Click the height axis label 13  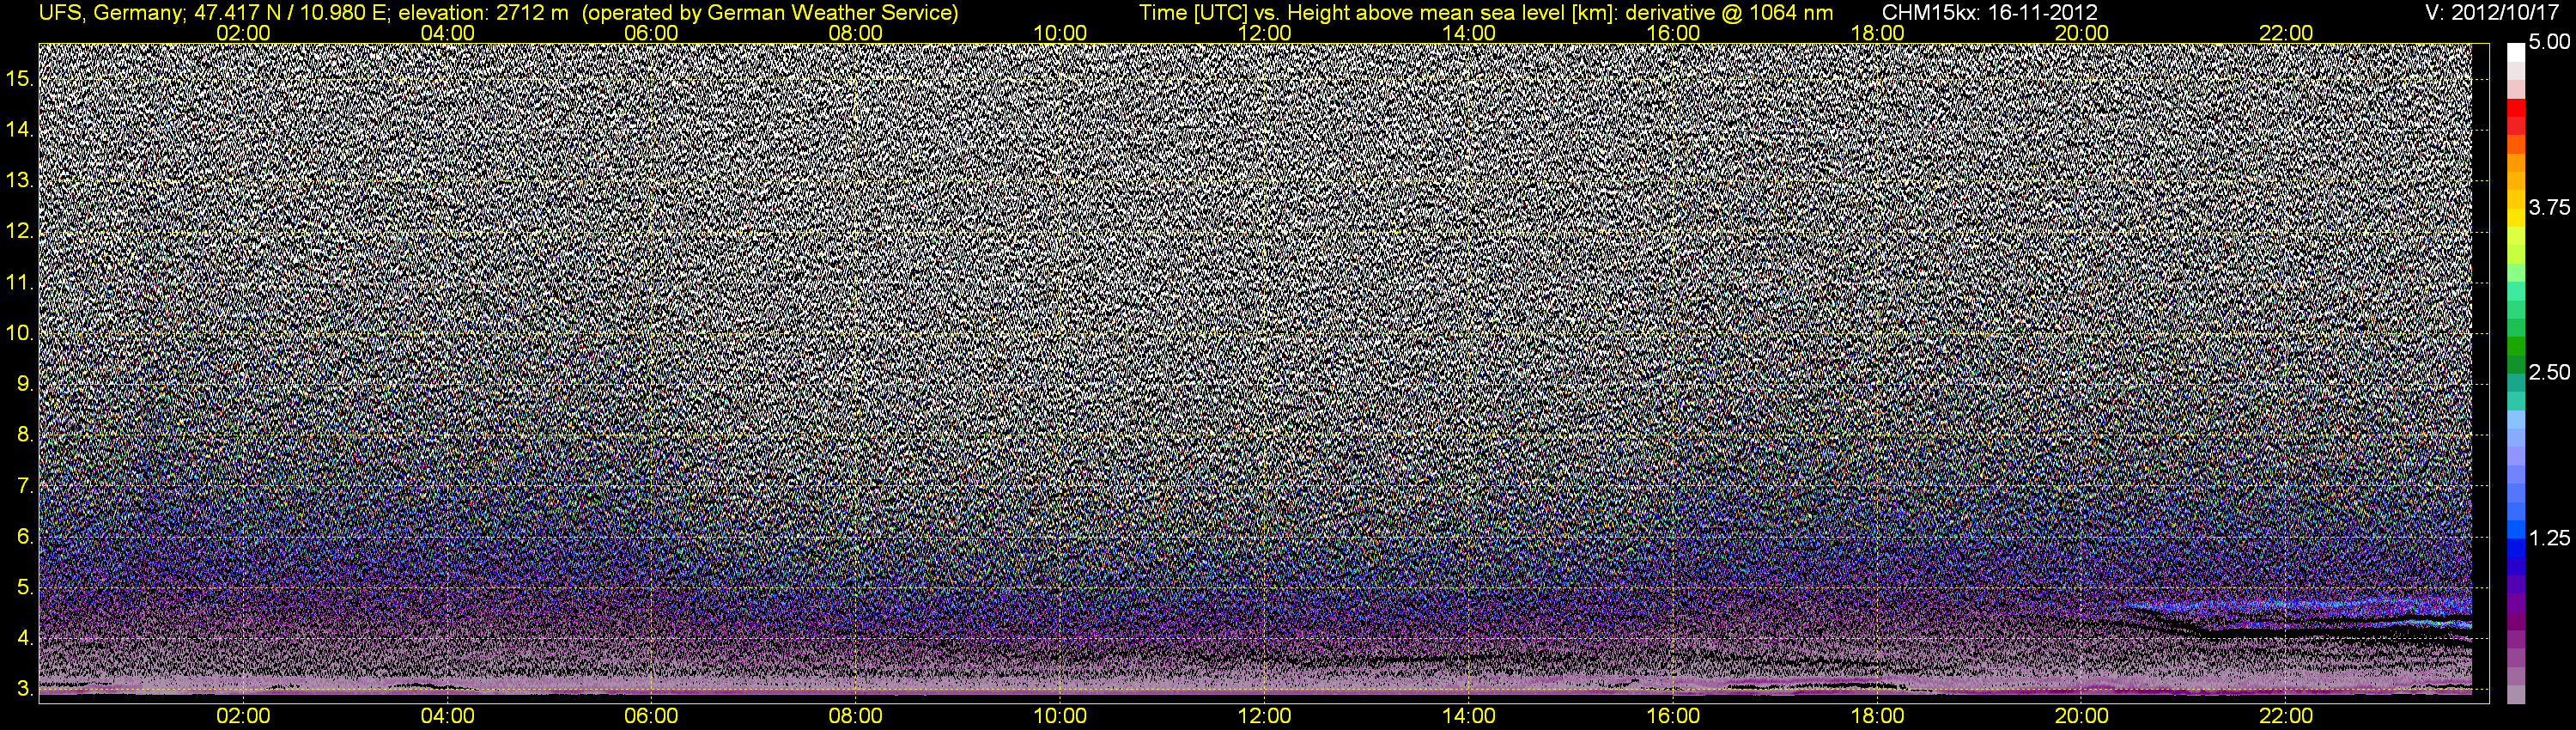tap(20, 180)
